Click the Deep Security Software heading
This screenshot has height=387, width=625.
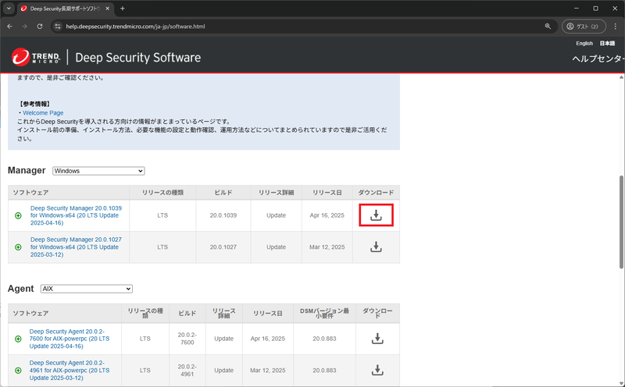click(x=138, y=58)
